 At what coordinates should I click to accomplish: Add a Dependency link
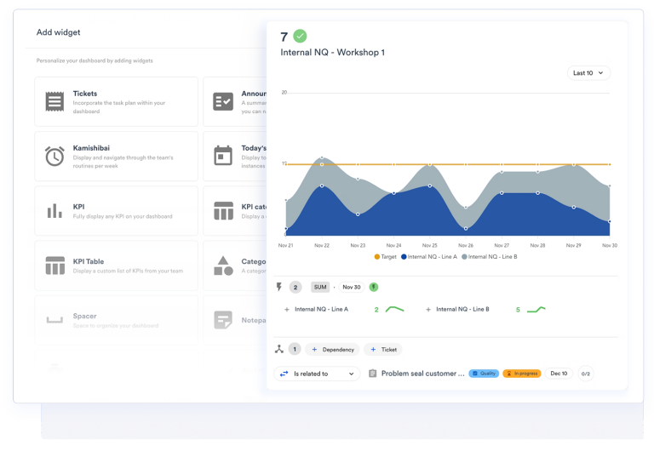(331, 349)
